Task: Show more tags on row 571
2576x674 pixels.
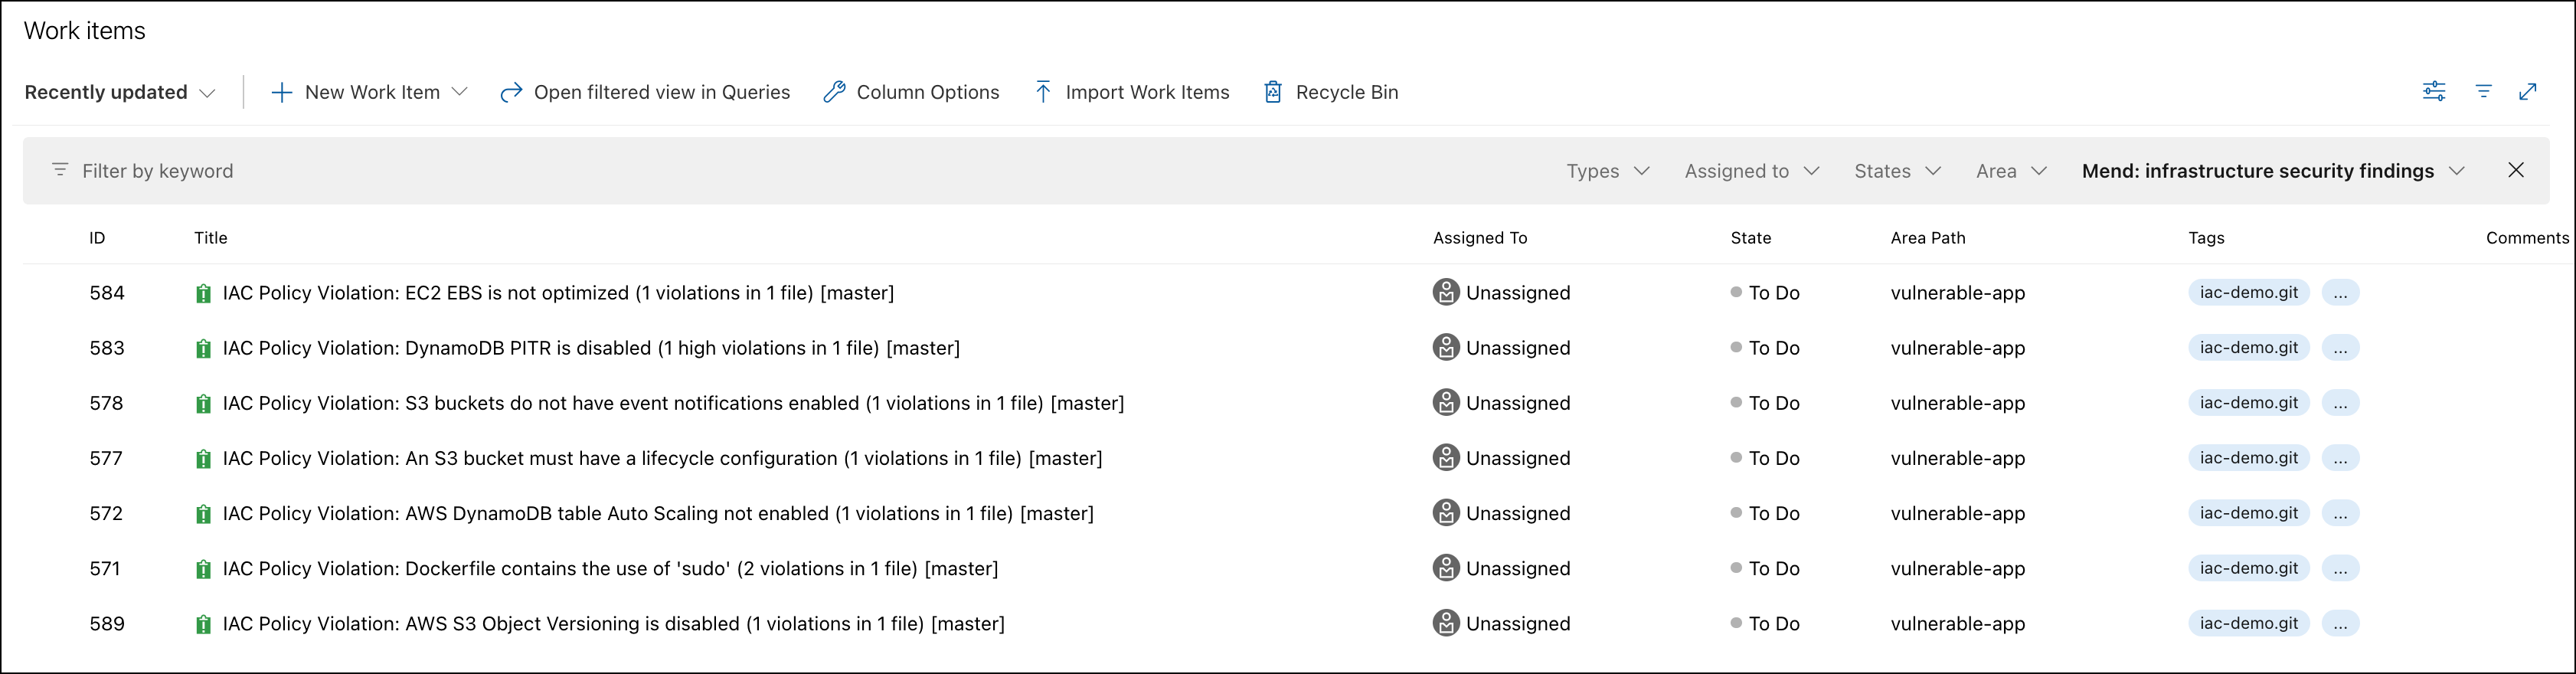Action: 2340,568
